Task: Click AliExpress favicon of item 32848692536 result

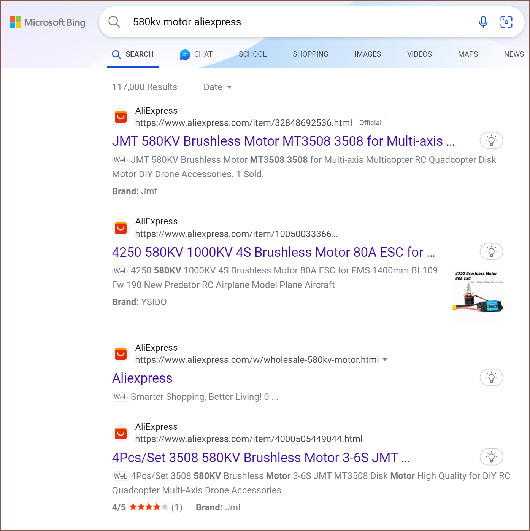Action: tap(121, 117)
